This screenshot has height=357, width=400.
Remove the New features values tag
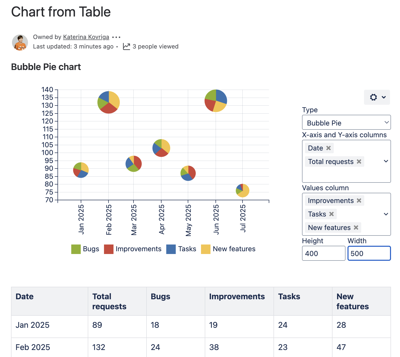pos(356,227)
